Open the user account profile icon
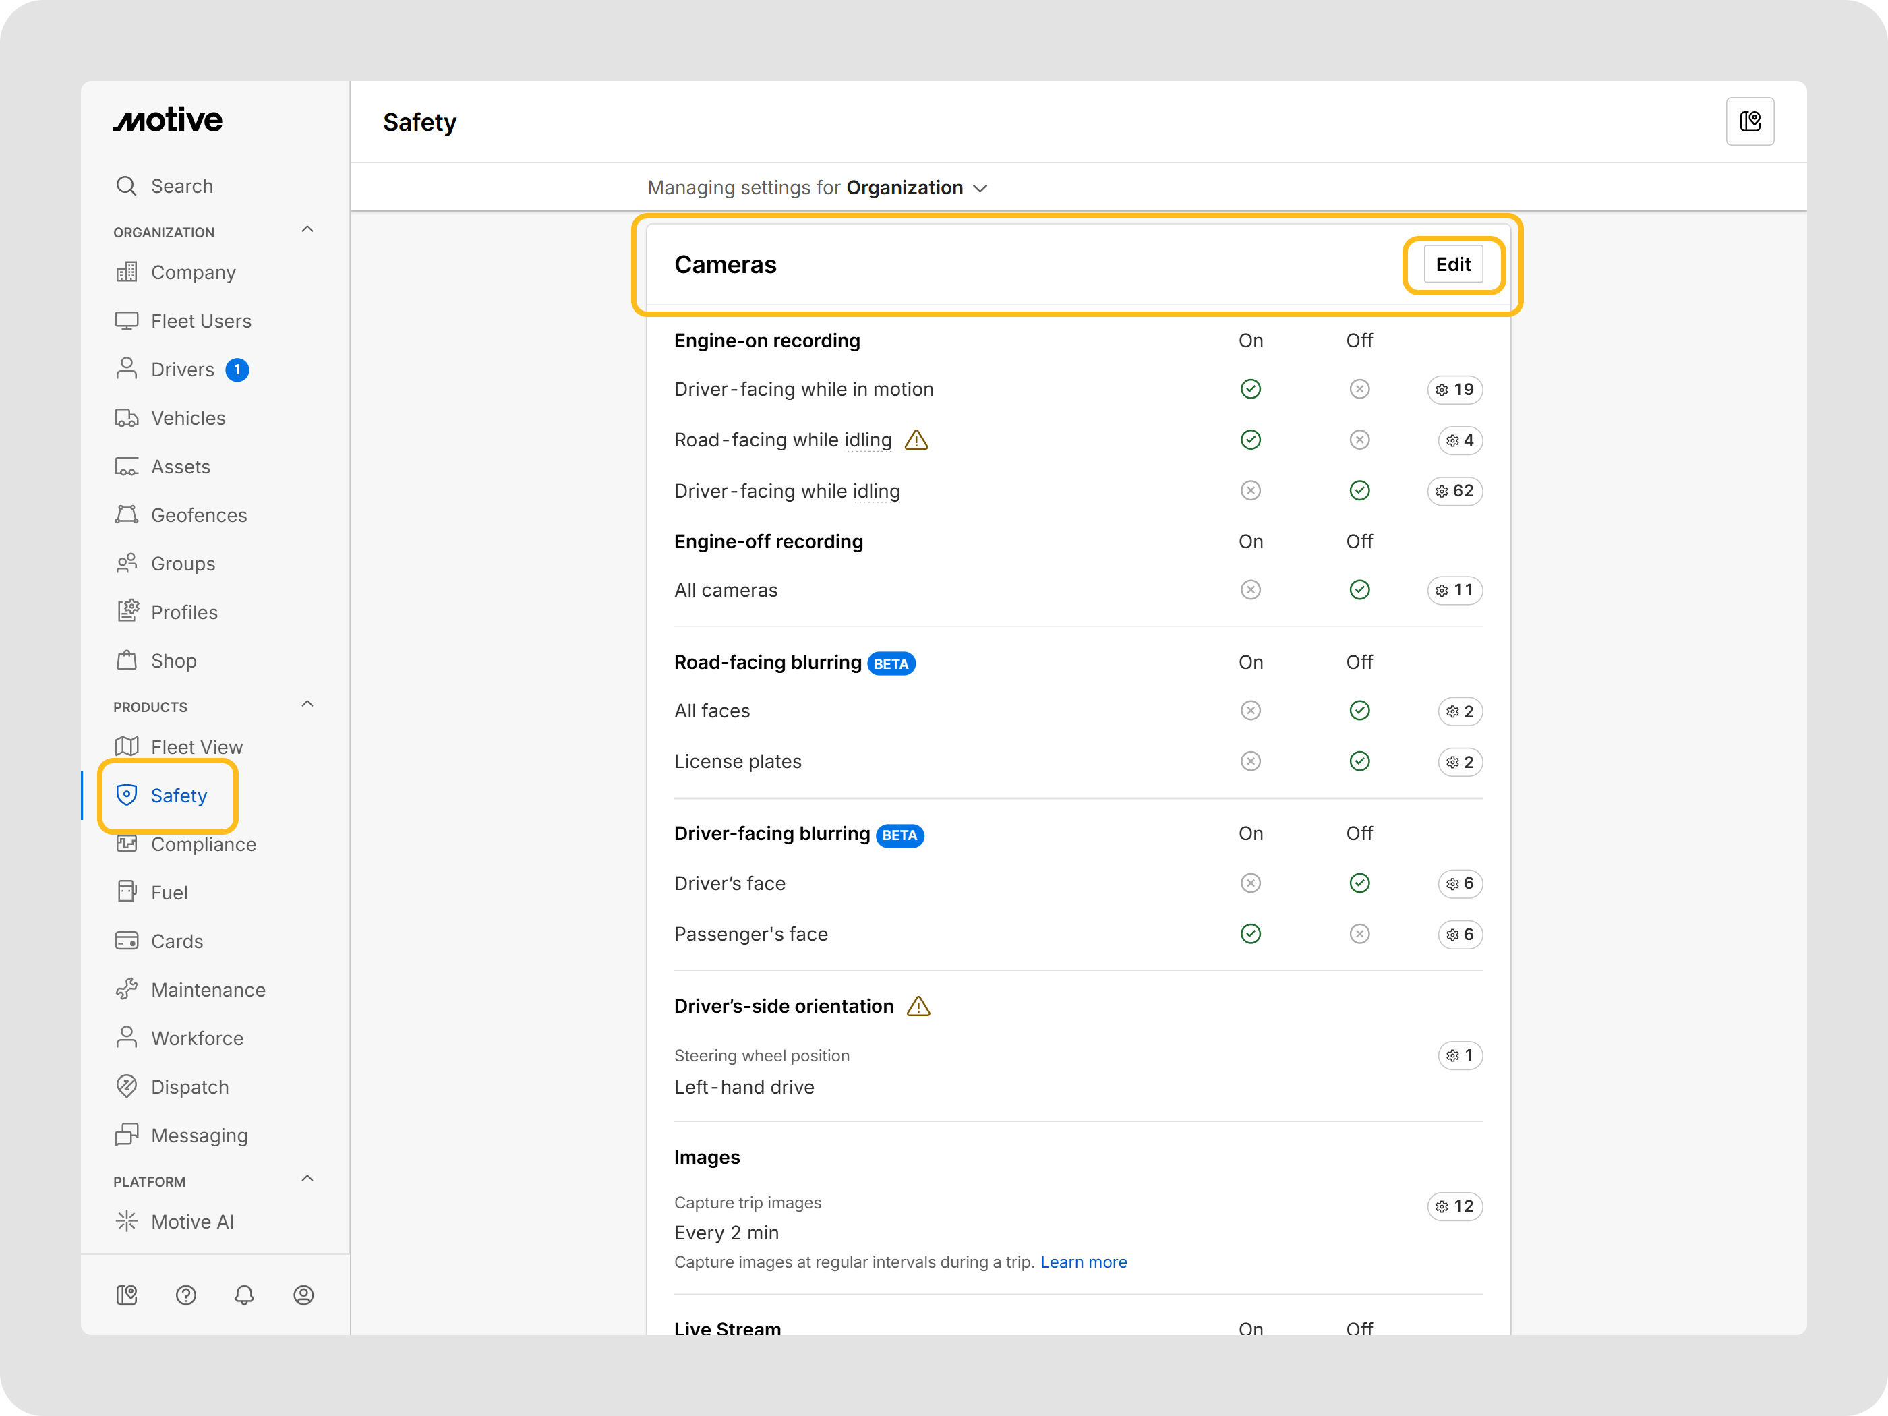Image resolution: width=1888 pixels, height=1416 pixels. [303, 1295]
